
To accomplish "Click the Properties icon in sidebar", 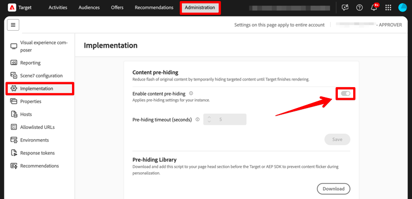I will click(13, 101).
